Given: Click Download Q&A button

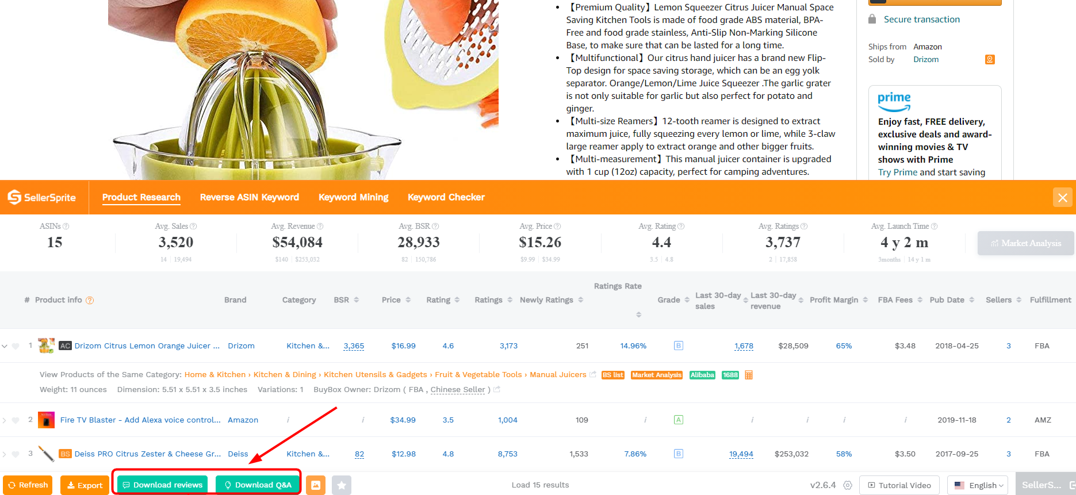Looking at the screenshot, I should (258, 485).
